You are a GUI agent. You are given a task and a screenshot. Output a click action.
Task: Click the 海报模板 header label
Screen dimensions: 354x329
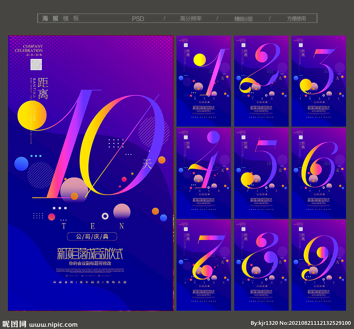[x=60, y=18]
